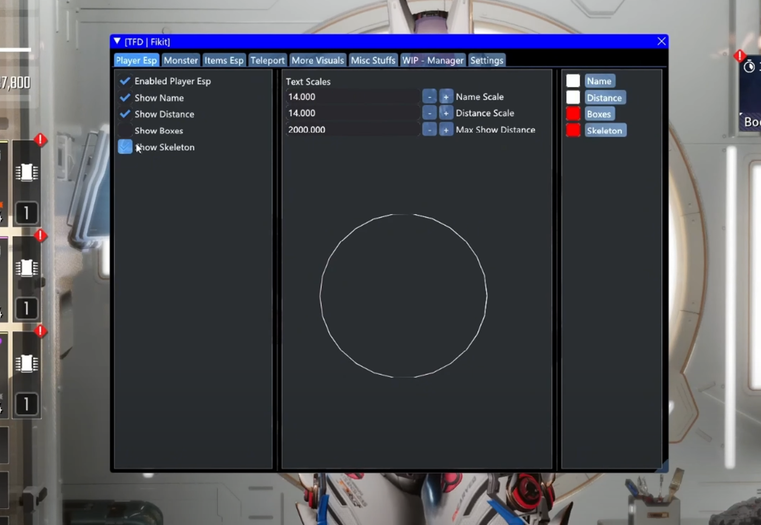Click the minus button for Name Scale
The height and width of the screenshot is (525, 761).
click(x=429, y=97)
